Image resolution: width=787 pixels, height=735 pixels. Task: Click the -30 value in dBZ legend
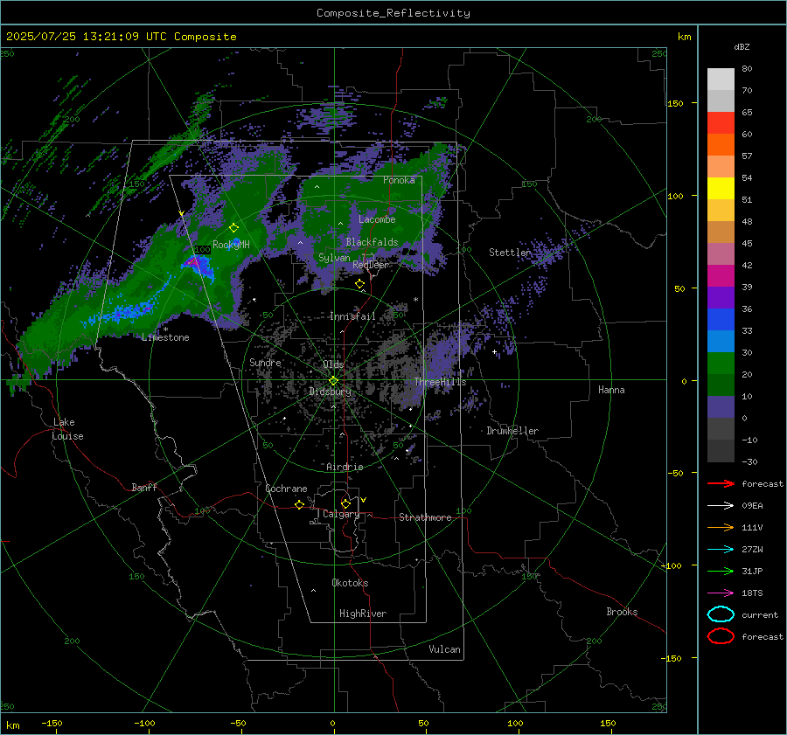pyautogui.click(x=749, y=461)
